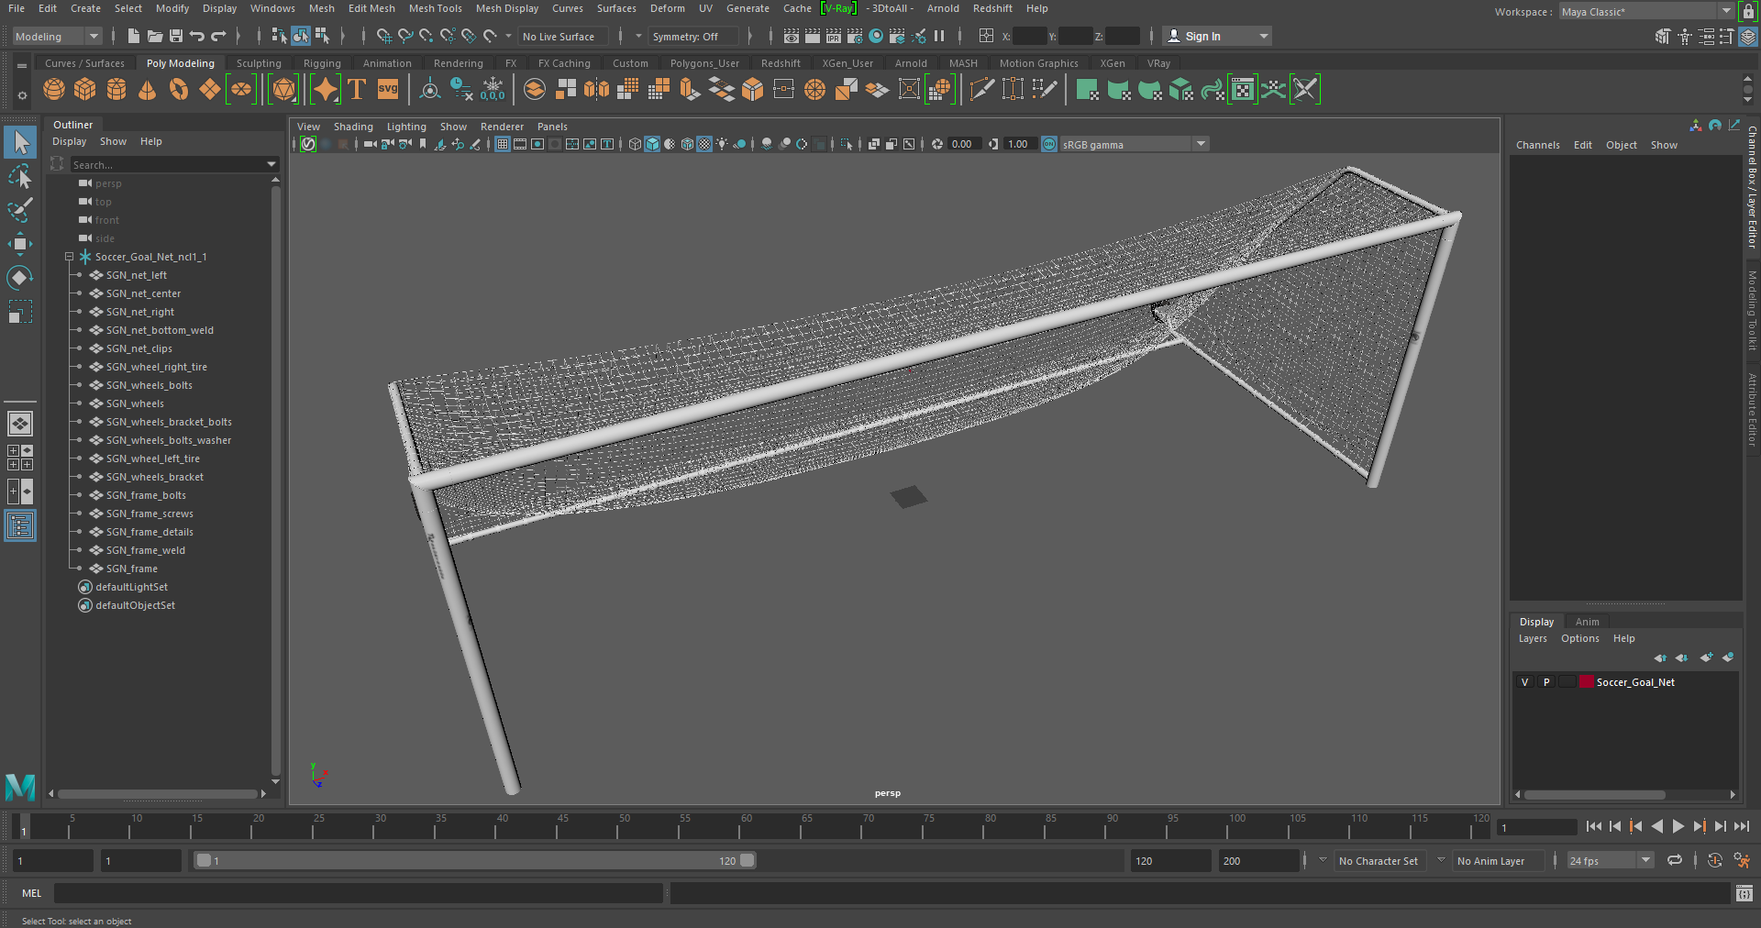
Task: Create a polygon cone from shelf
Action: [x=147, y=90]
